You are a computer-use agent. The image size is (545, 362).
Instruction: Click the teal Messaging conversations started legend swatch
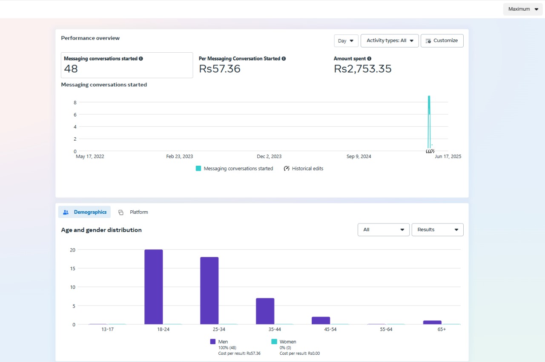click(x=198, y=169)
